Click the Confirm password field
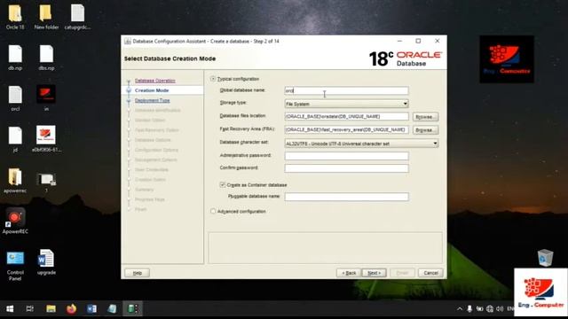The width and height of the screenshot is (568, 319). click(x=347, y=168)
